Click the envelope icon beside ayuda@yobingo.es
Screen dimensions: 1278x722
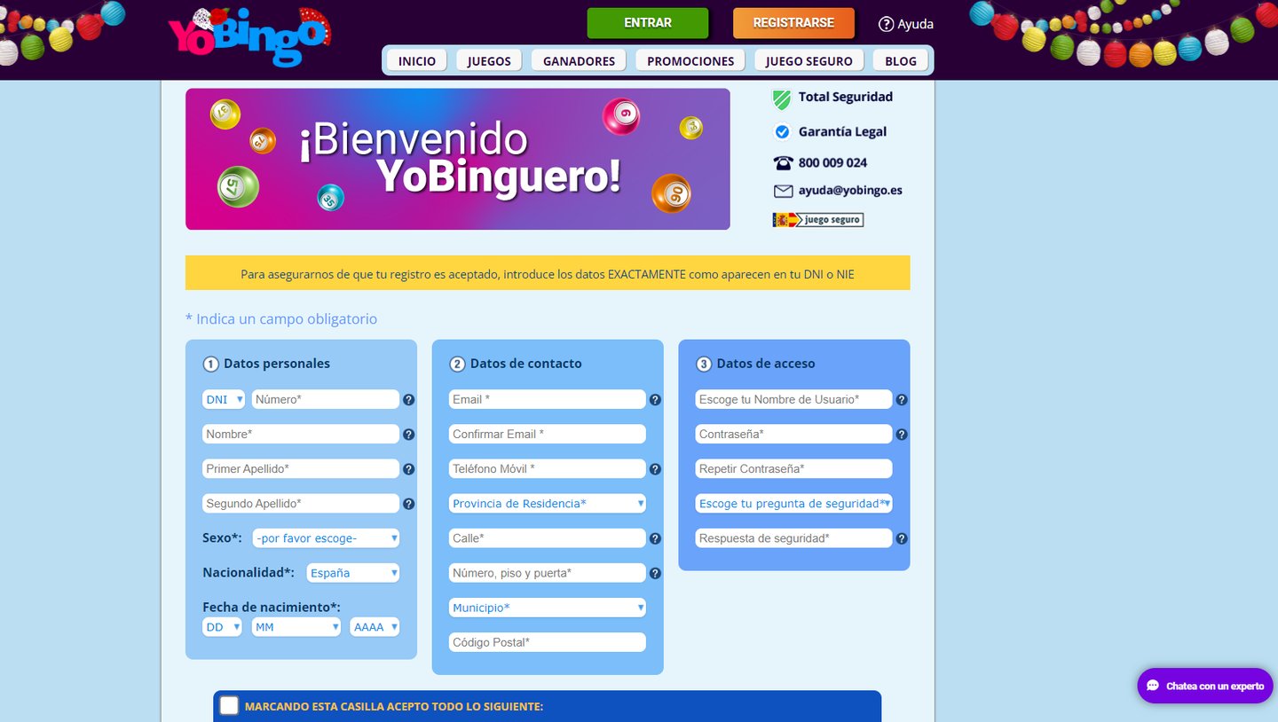click(x=783, y=191)
